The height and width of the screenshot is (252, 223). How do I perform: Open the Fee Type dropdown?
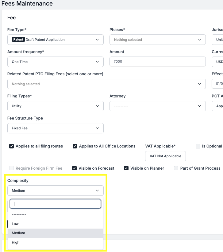55,40
